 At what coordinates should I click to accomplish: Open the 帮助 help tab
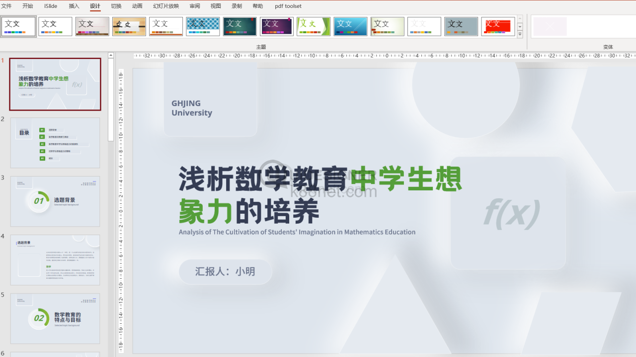pyautogui.click(x=258, y=6)
